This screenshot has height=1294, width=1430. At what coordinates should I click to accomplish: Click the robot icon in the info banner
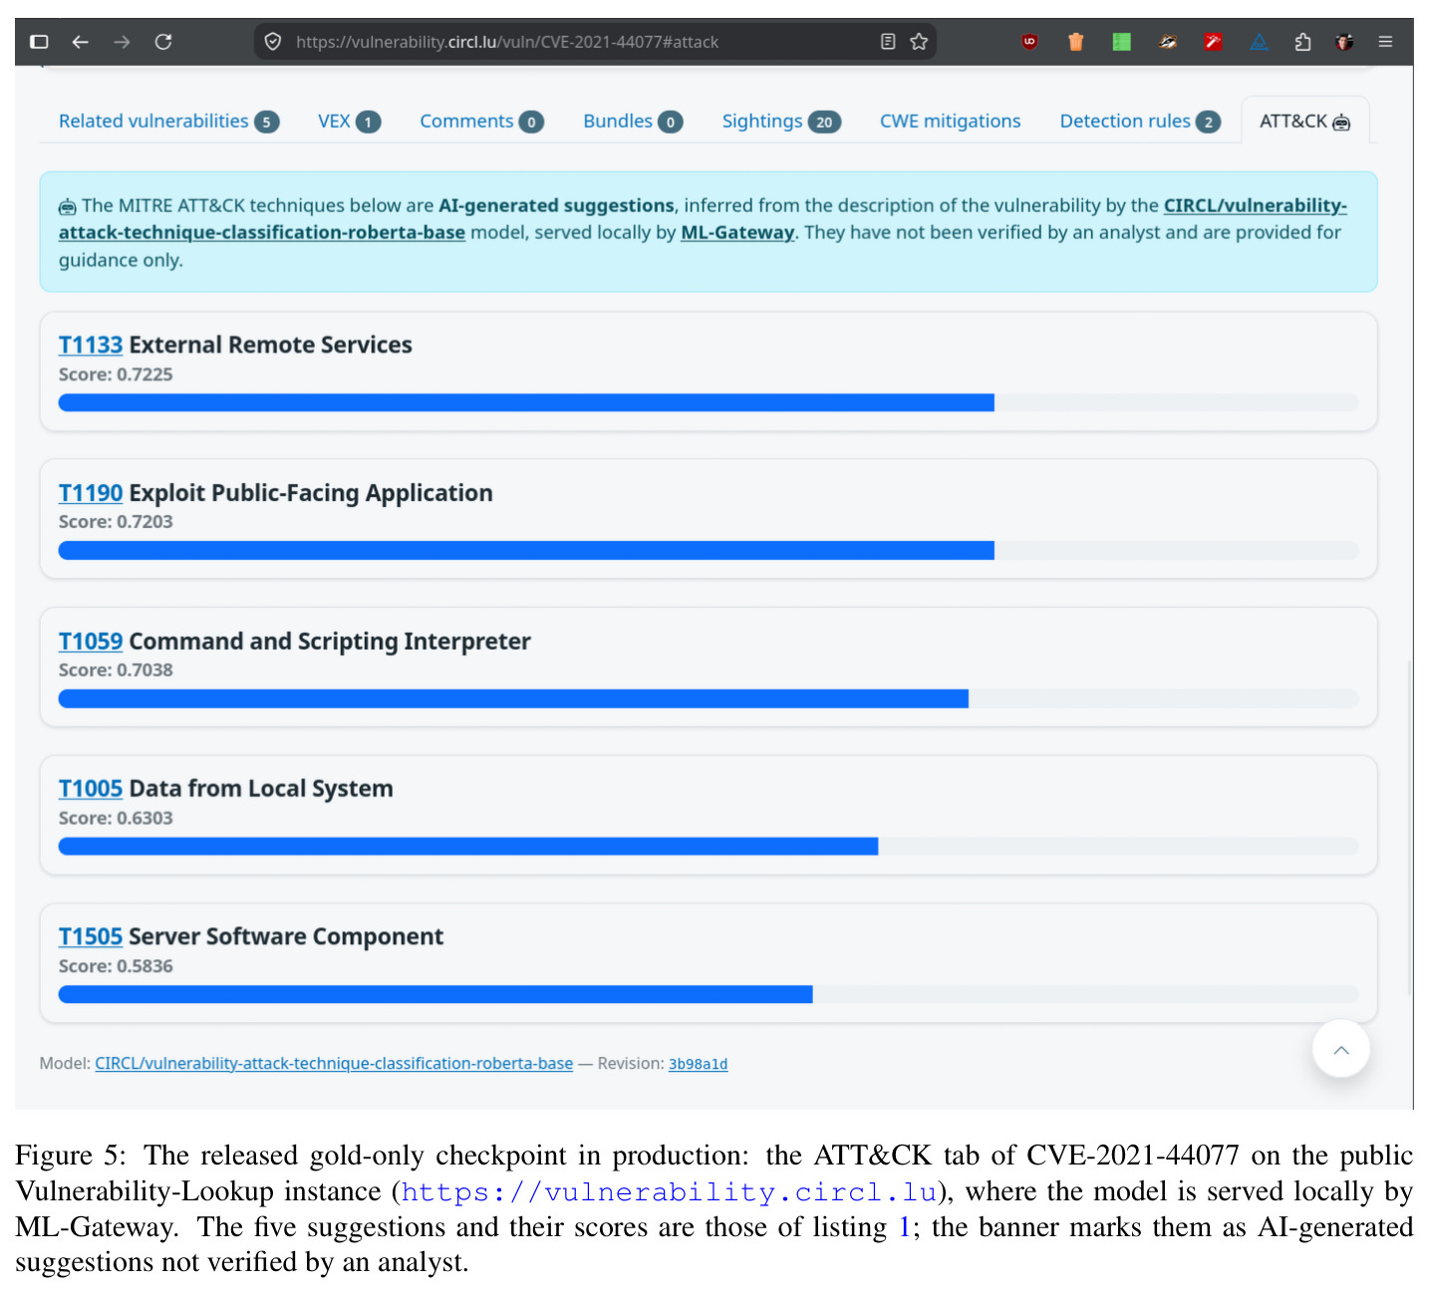tap(67, 207)
